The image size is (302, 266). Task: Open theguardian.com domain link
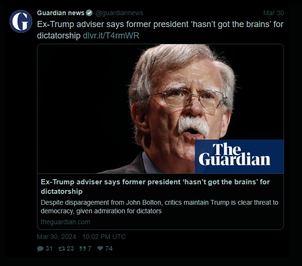[65, 222]
